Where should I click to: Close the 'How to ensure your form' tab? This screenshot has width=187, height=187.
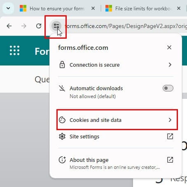pos(93,8)
